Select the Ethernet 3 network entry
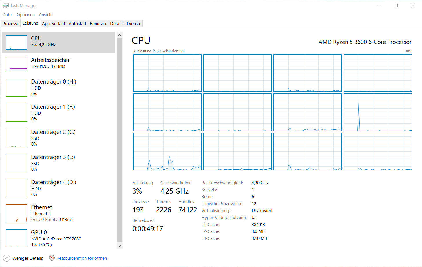This screenshot has width=422, height=267. point(59,213)
